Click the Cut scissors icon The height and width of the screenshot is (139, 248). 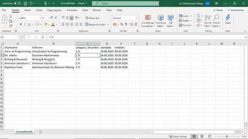coord(10,16)
